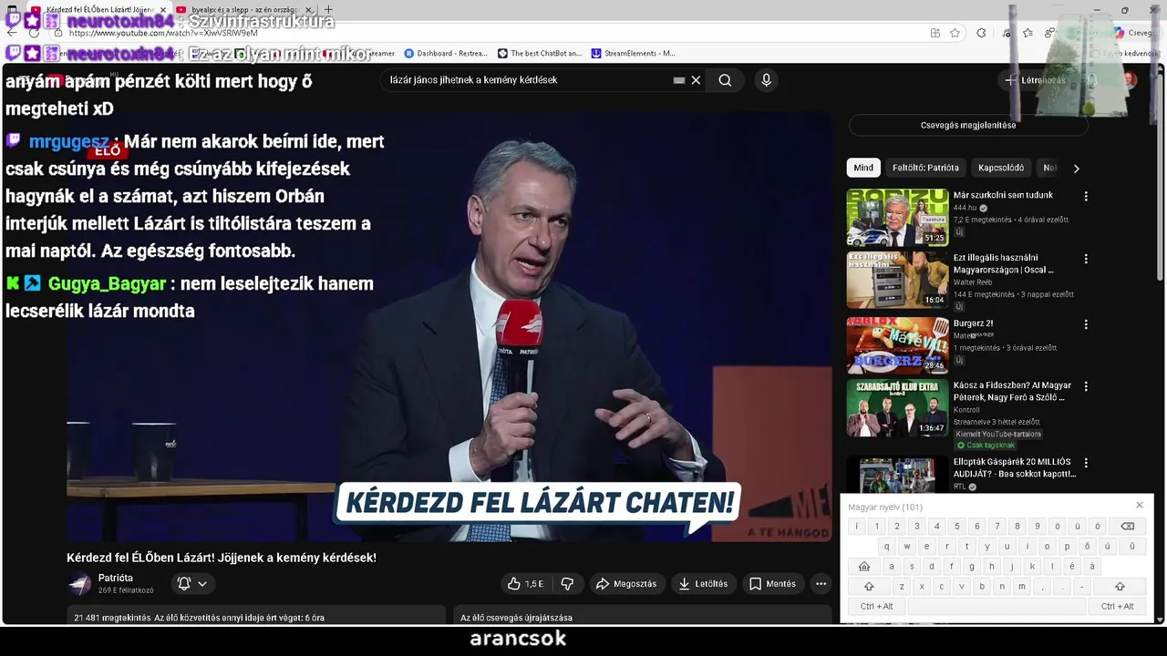This screenshot has width=1167, height=656.
Task: Close the Magyar nyelv virtual keyboard
Action: pyautogui.click(x=1139, y=506)
